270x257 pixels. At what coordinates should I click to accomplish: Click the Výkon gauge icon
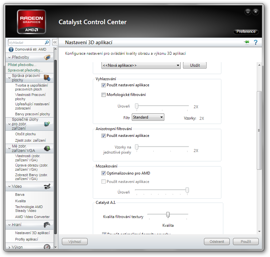point(47,247)
